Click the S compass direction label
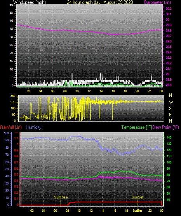This screenshot has height=216, width=181. tap(170, 109)
